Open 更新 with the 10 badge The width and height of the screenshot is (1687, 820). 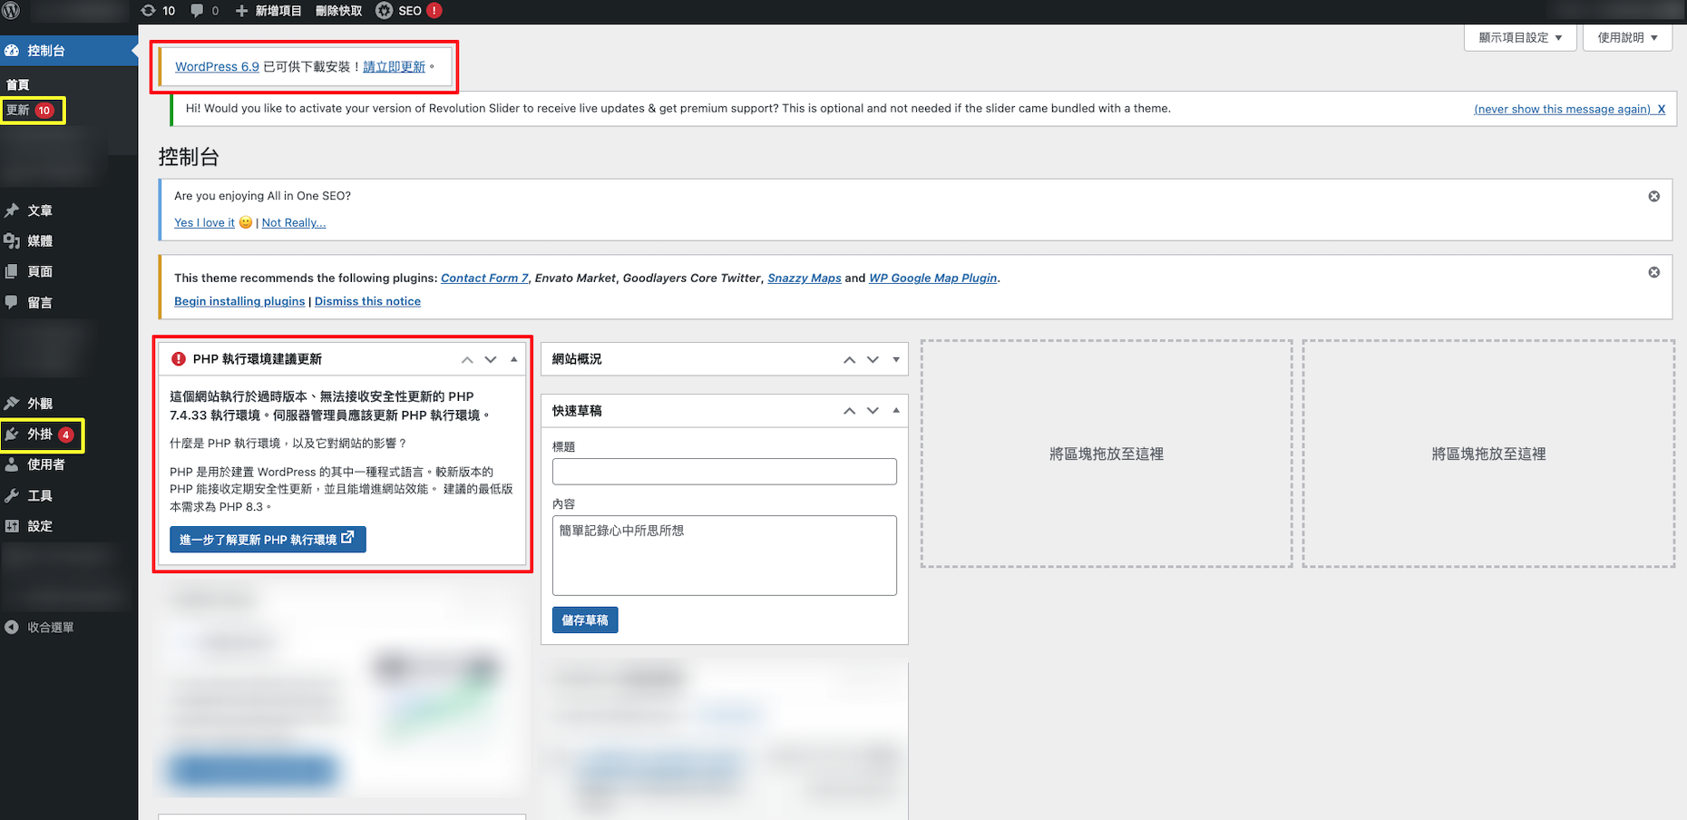(31, 111)
